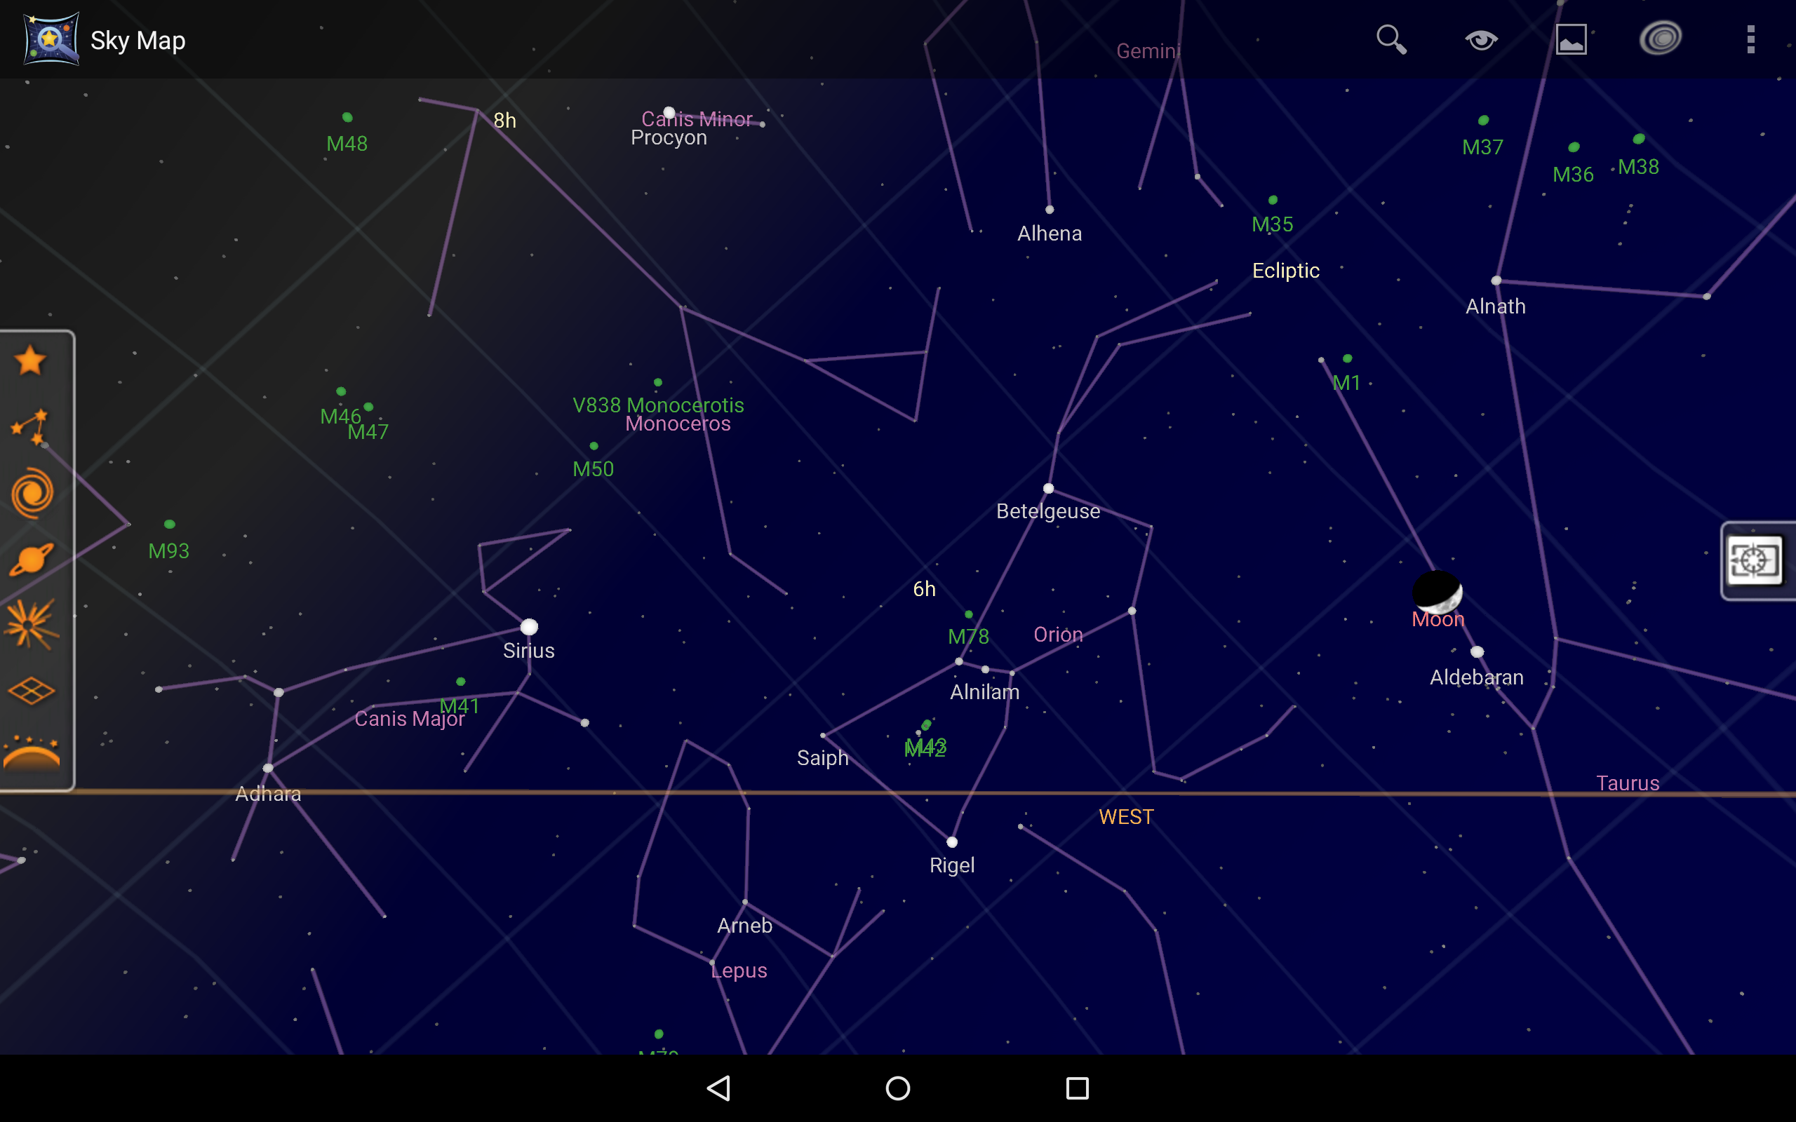Toggle stars layer in sidebar
The image size is (1796, 1122).
[31, 361]
